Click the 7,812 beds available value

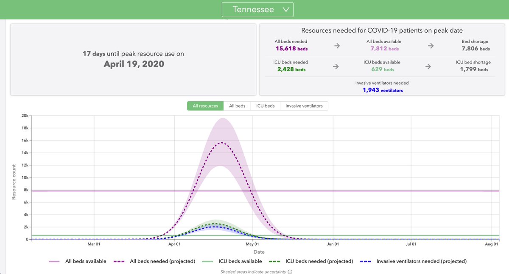[384, 49]
